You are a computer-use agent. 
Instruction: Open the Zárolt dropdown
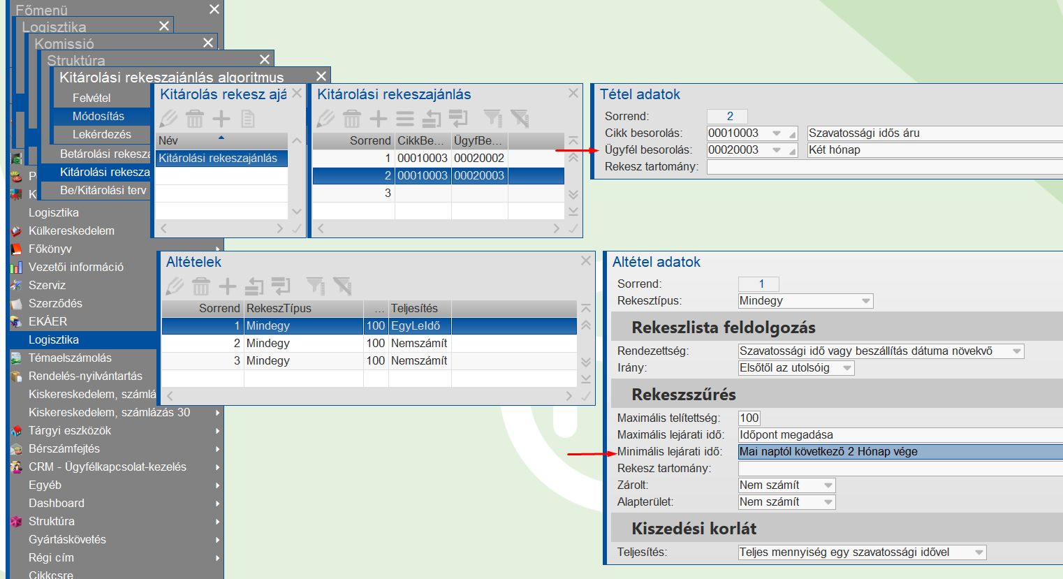point(828,485)
